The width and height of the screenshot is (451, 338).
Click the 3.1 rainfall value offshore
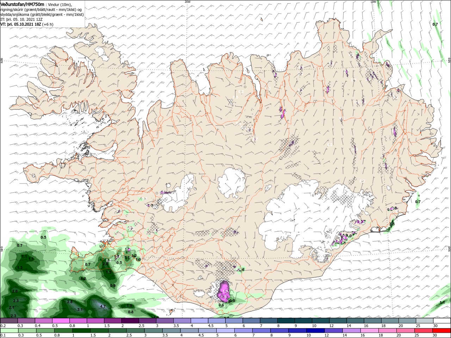(x=80, y=309)
